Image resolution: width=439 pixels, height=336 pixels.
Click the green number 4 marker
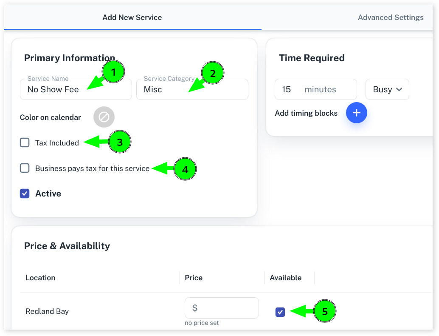click(185, 169)
